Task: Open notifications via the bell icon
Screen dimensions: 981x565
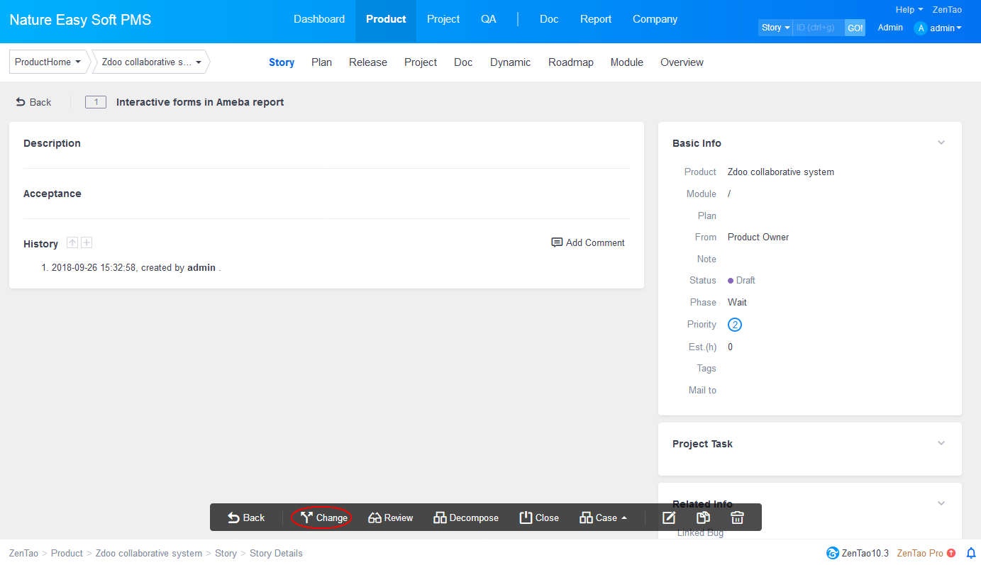Action: coord(971,553)
